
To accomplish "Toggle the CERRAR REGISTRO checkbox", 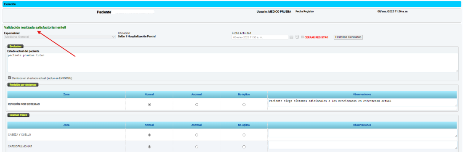I will pyautogui.click(x=302, y=37).
